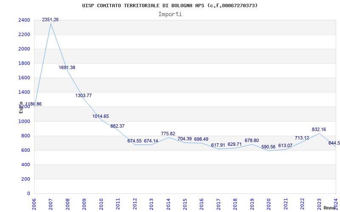This screenshot has width=340, height=212.
Task: Click the 2021 year label on x-axis
Action: (x=286, y=205)
